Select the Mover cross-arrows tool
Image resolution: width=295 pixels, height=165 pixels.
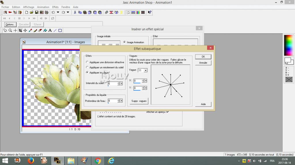tap(25, 30)
